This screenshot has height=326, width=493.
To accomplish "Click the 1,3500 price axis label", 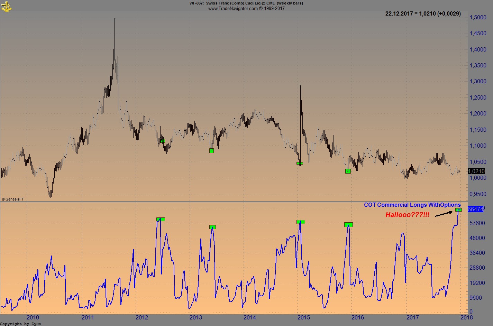I will pyautogui.click(x=478, y=66).
